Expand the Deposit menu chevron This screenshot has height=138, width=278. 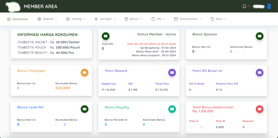pyautogui.click(x=56, y=19)
